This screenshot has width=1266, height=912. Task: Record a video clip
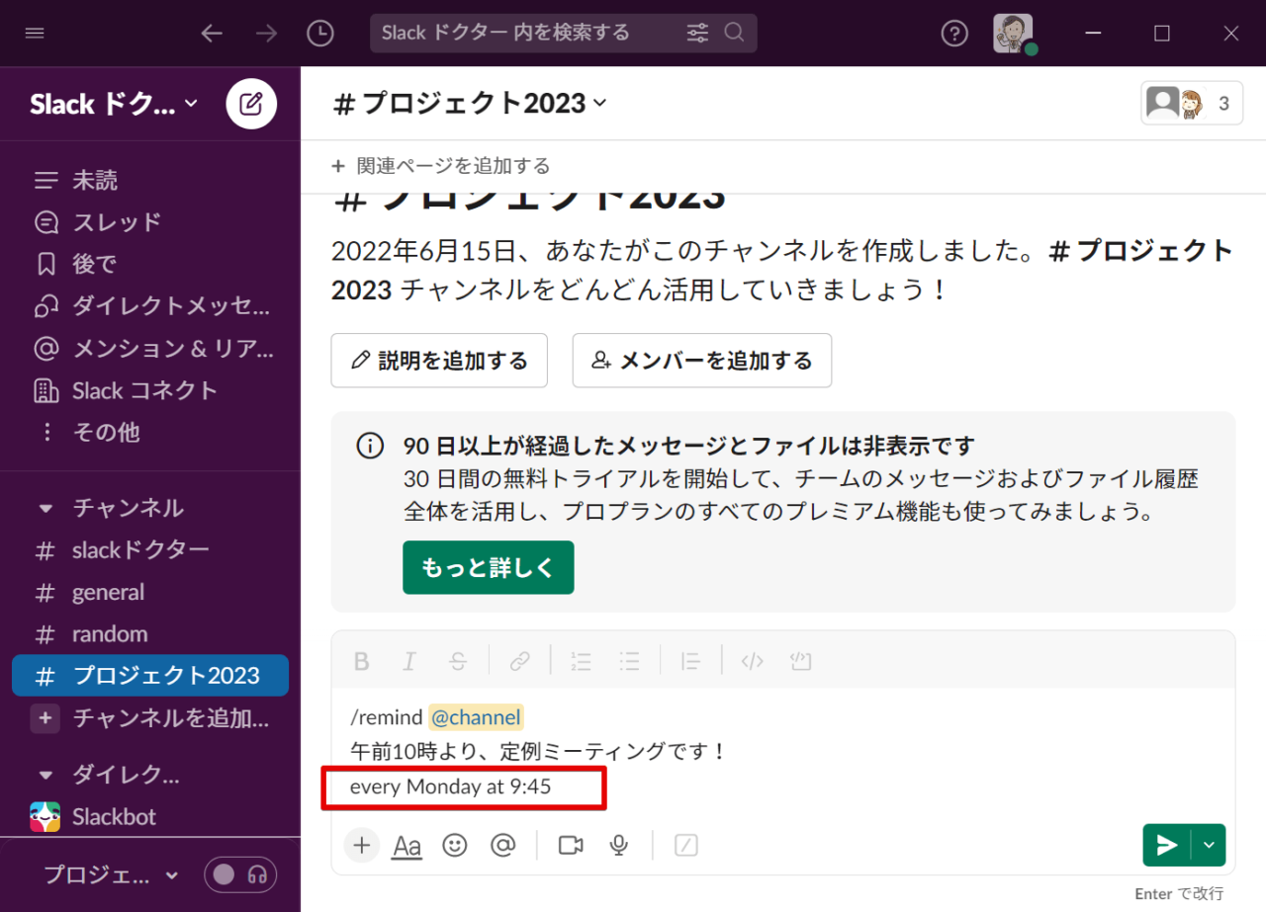tap(571, 845)
